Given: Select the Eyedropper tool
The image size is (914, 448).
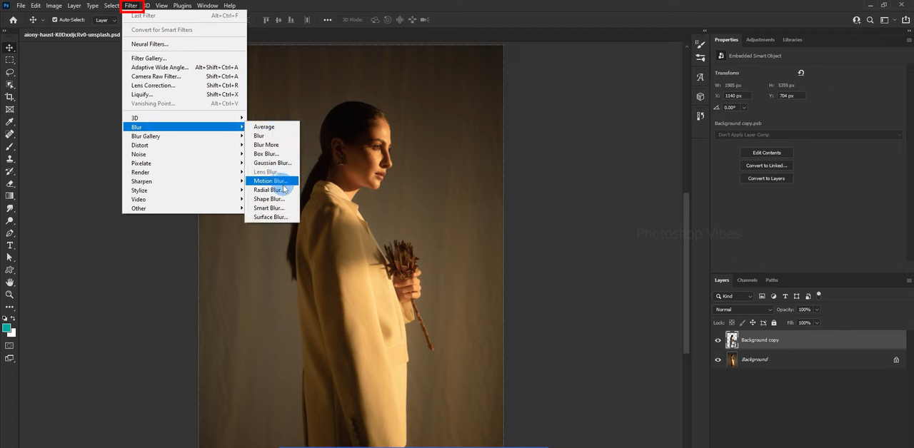Looking at the screenshot, I should pyautogui.click(x=9, y=122).
